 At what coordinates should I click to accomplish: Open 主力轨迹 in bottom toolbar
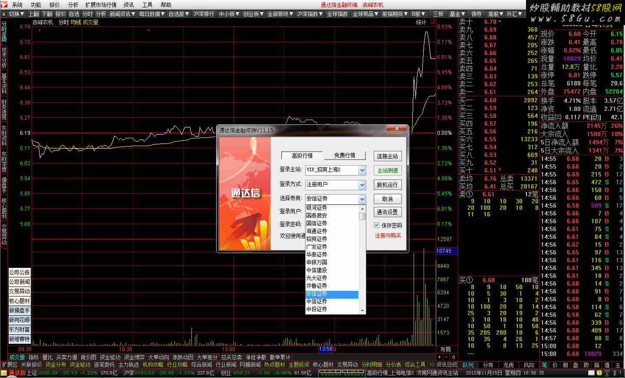128,365
